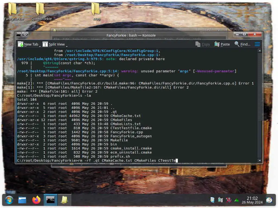Click the Split View toolbar button
278x208 pixels.
pyautogui.click(x=53, y=44)
